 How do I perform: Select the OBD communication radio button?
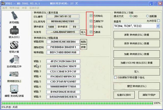point(131,16)
